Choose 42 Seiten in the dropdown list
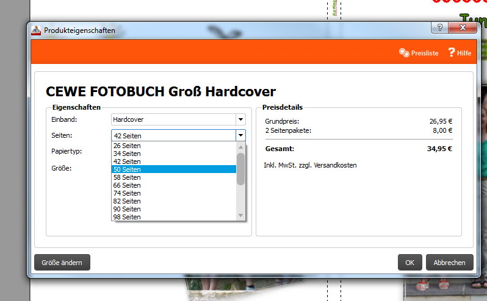The width and height of the screenshot is (487, 301). pyautogui.click(x=173, y=161)
